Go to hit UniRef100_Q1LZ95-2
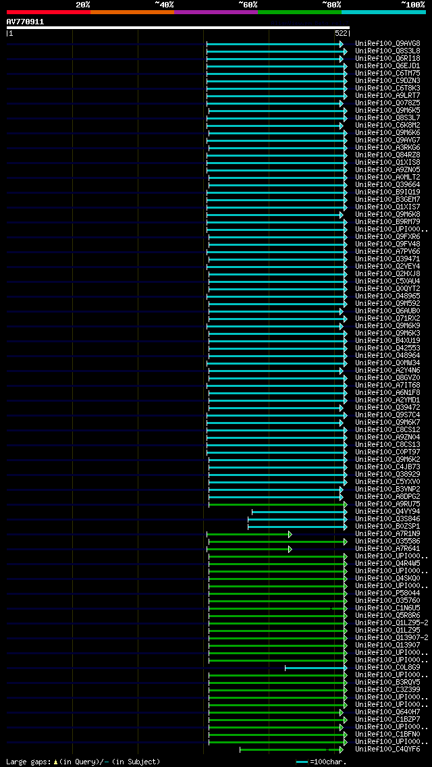 point(391,623)
